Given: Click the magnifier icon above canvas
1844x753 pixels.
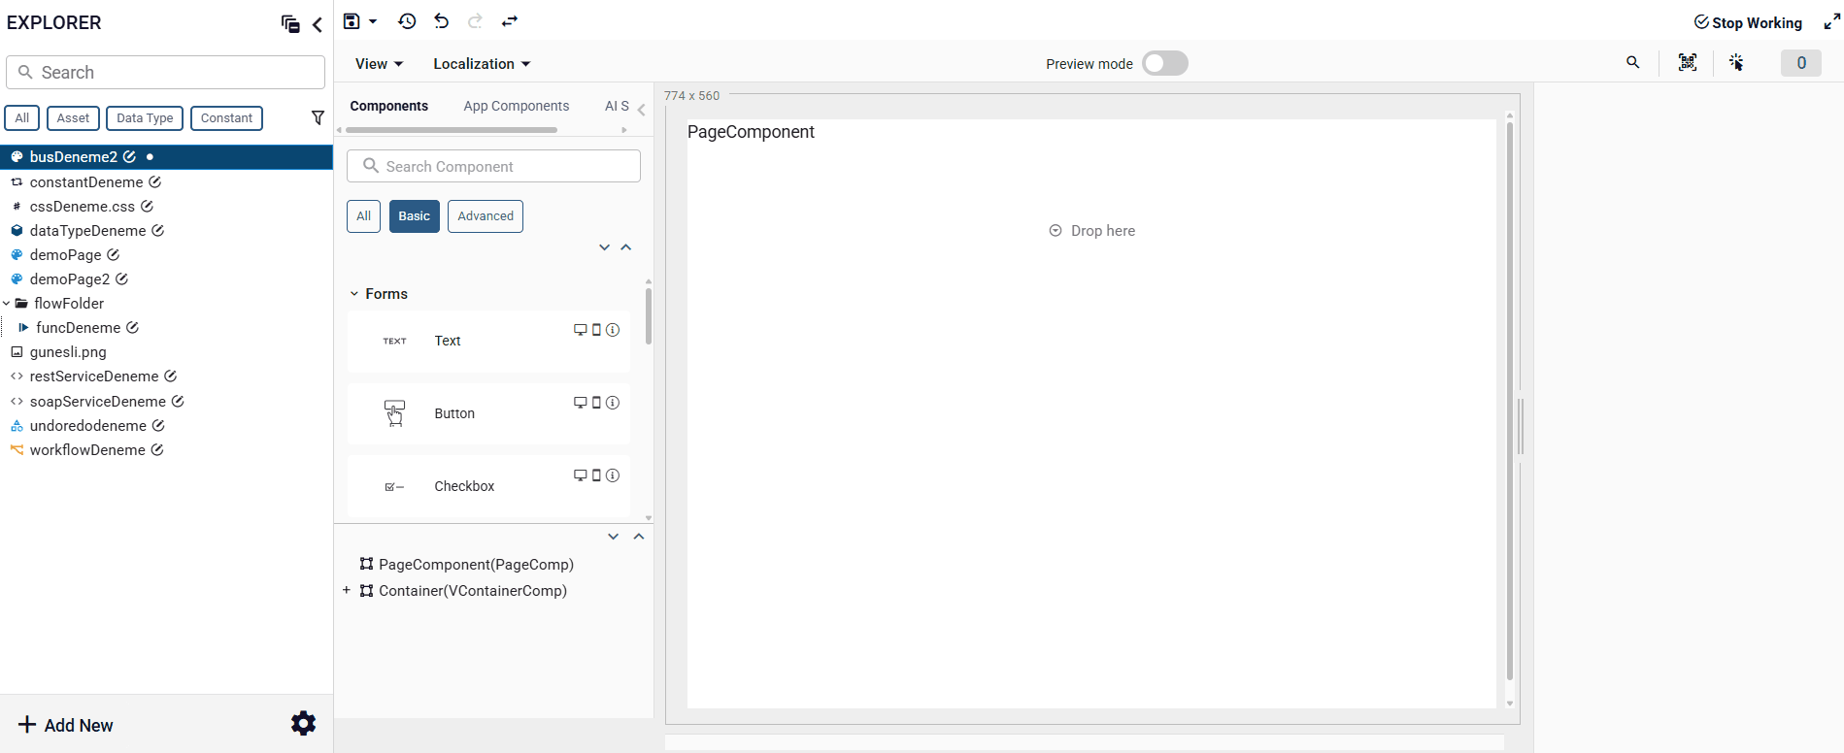Looking at the screenshot, I should click(1633, 63).
